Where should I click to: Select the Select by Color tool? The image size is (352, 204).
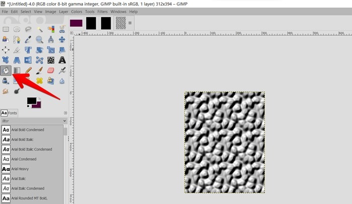tap(51, 29)
